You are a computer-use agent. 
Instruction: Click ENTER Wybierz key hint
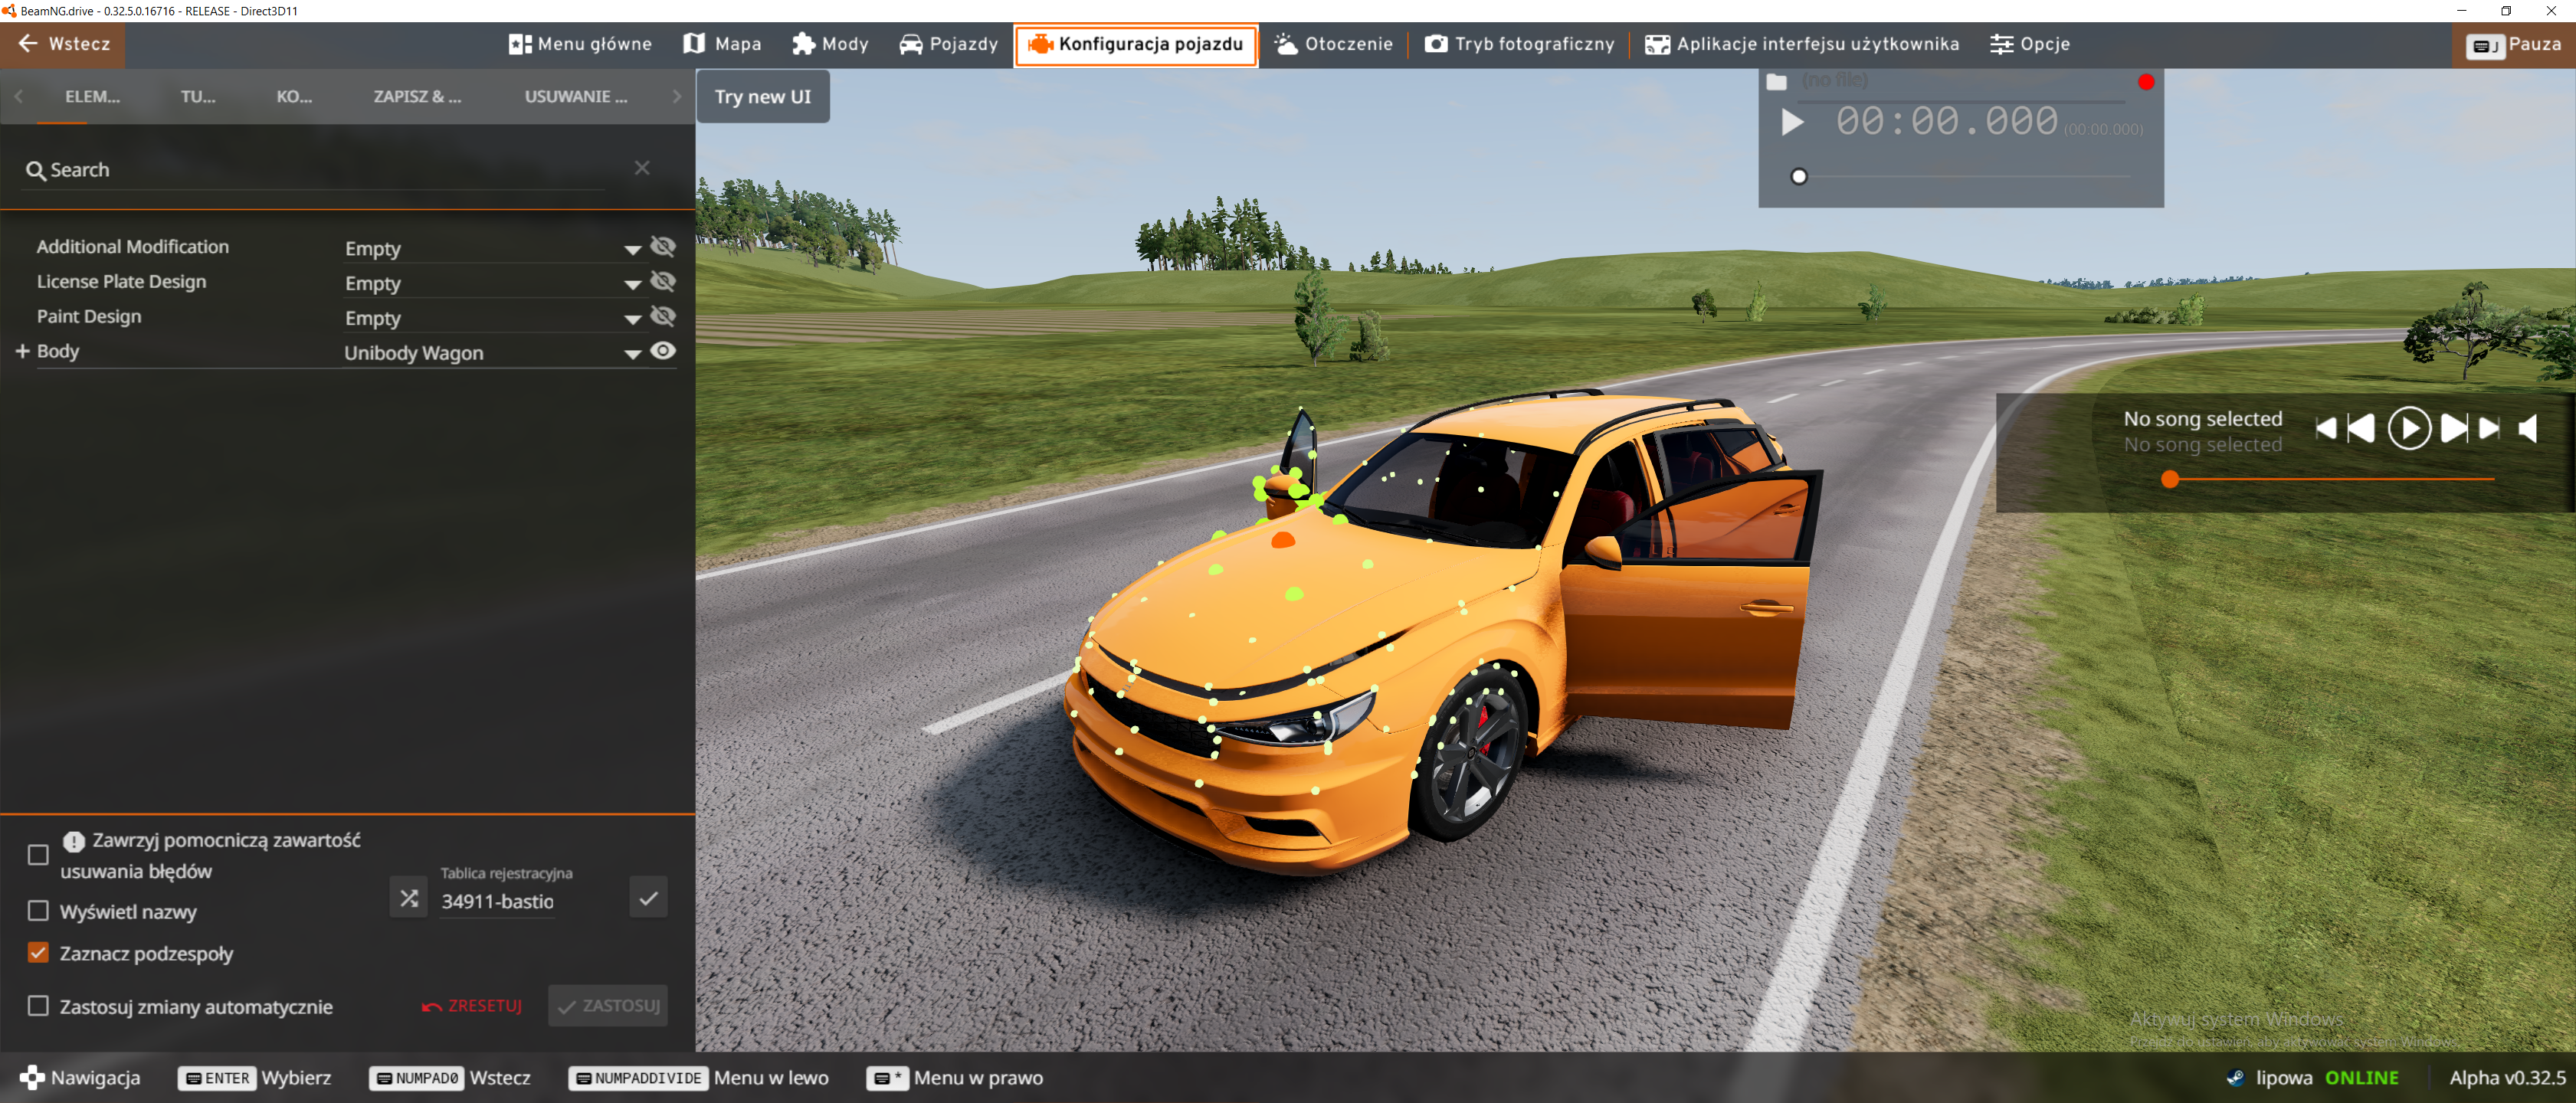coord(255,1078)
